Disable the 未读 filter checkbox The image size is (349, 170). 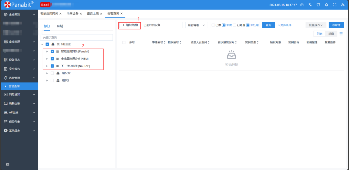[x=224, y=25]
